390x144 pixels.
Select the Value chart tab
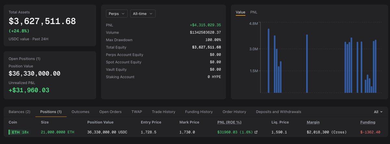(240, 12)
